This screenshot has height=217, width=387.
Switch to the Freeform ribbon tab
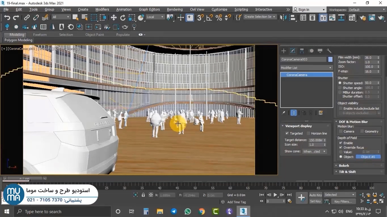pos(40,35)
